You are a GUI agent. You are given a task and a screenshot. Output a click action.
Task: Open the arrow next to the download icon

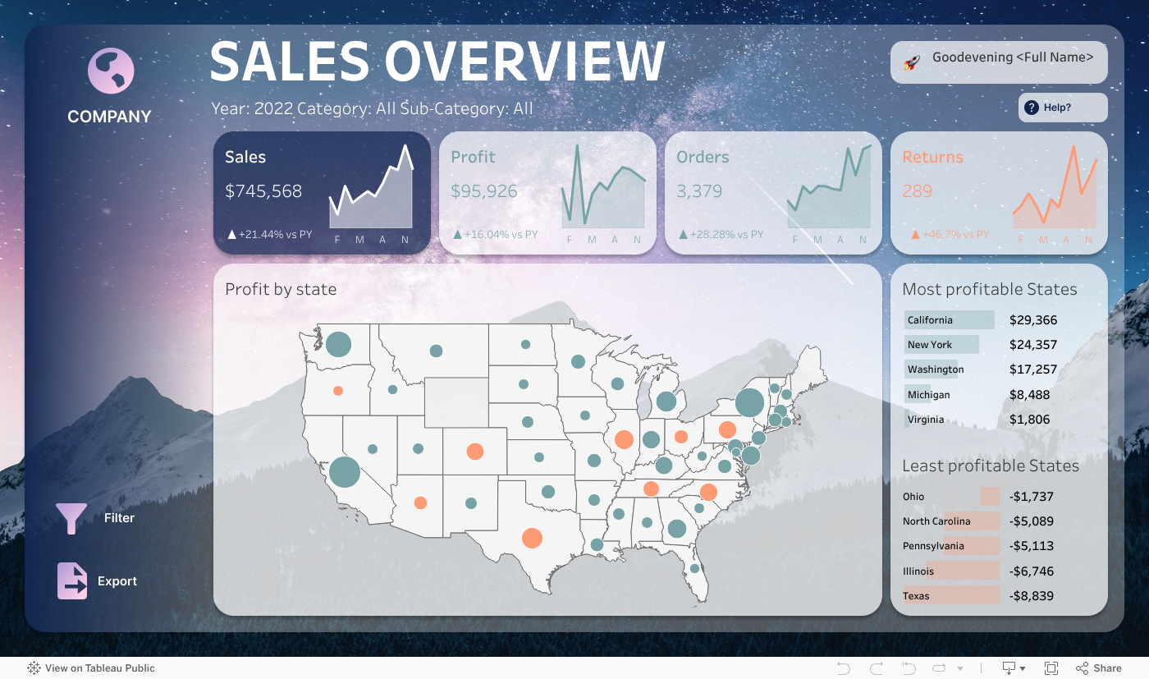tap(1022, 668)
